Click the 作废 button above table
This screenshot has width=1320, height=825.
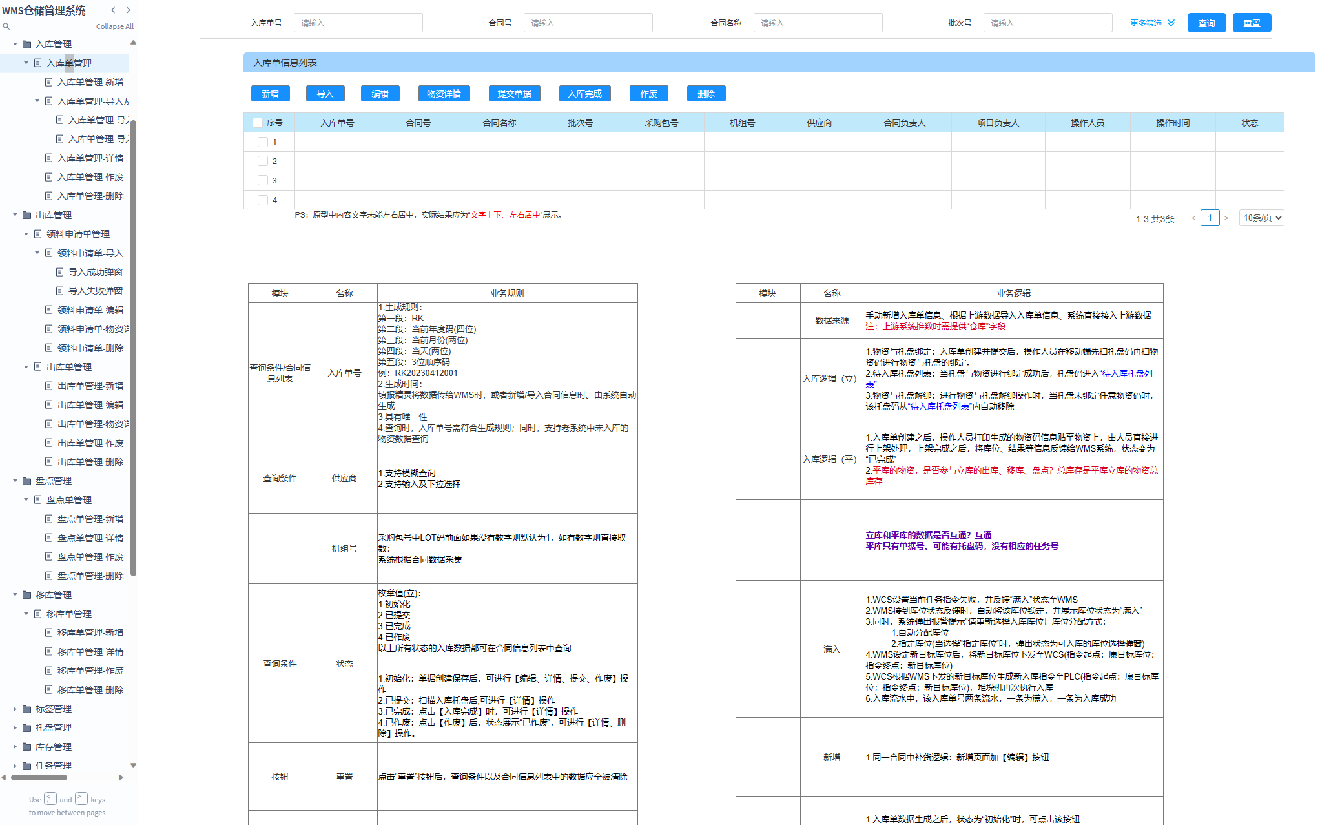tap(648, 94)
